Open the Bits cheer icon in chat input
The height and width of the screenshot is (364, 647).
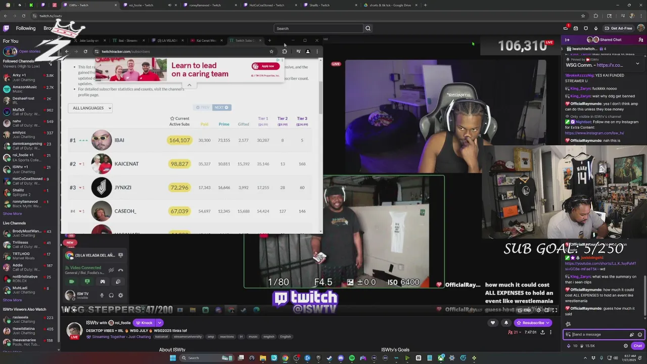631,334
